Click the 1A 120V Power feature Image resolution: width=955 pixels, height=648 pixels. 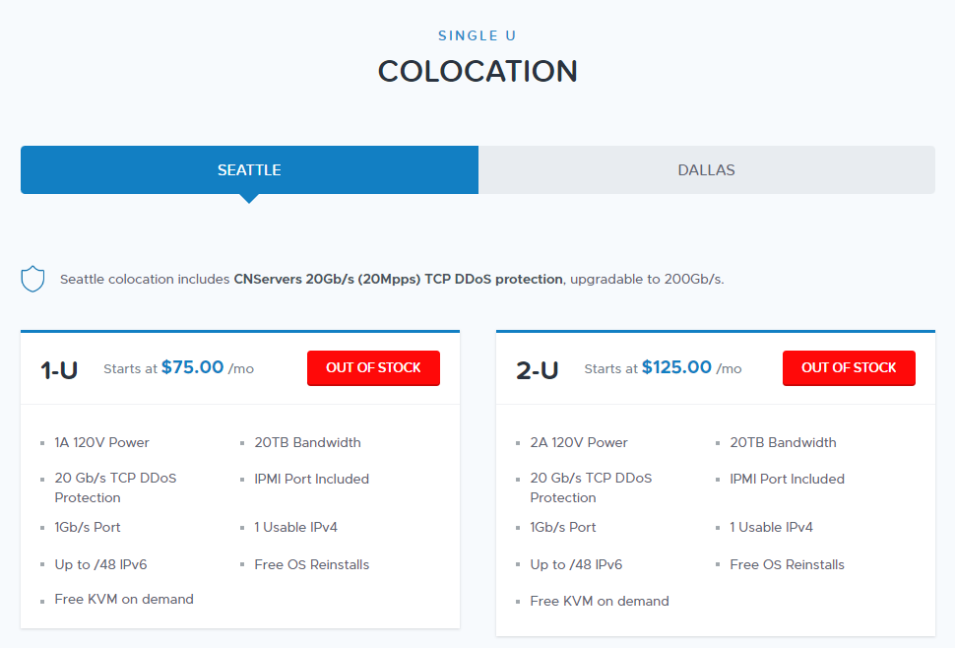(102, 443)
